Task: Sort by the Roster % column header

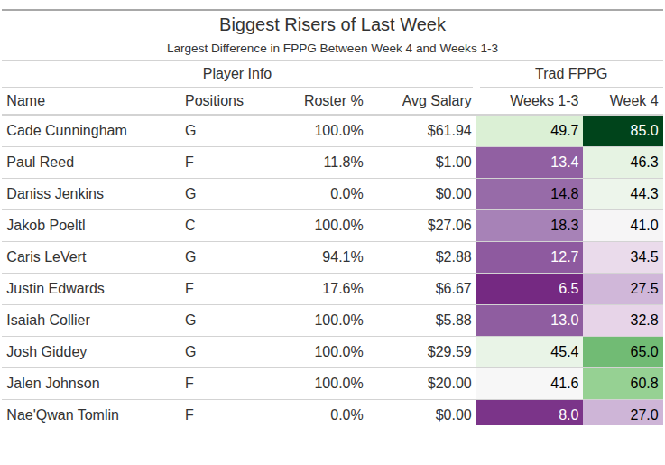Action: (333, 100)
